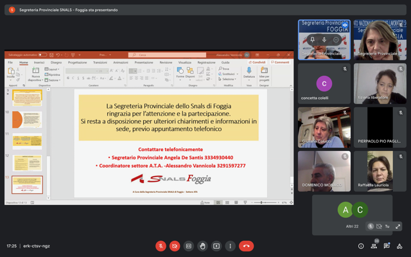The image size is (411, 257).
Task: Turn on camera in Meet controls
Action: coord(175,246)
